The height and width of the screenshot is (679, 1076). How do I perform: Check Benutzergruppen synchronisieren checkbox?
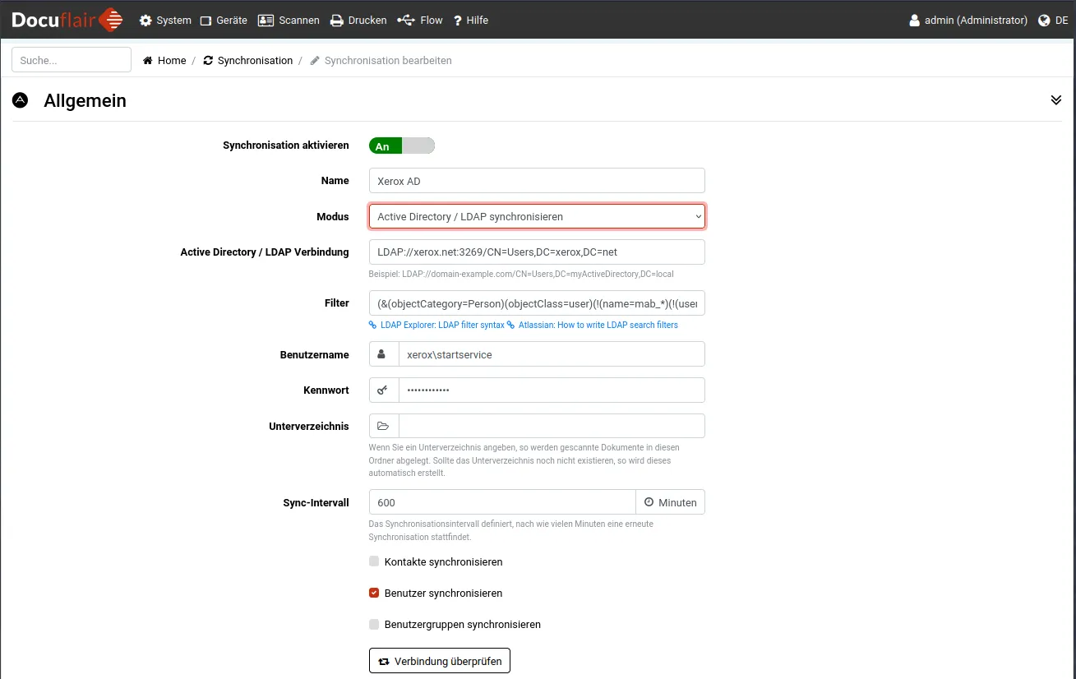point(374,624)
